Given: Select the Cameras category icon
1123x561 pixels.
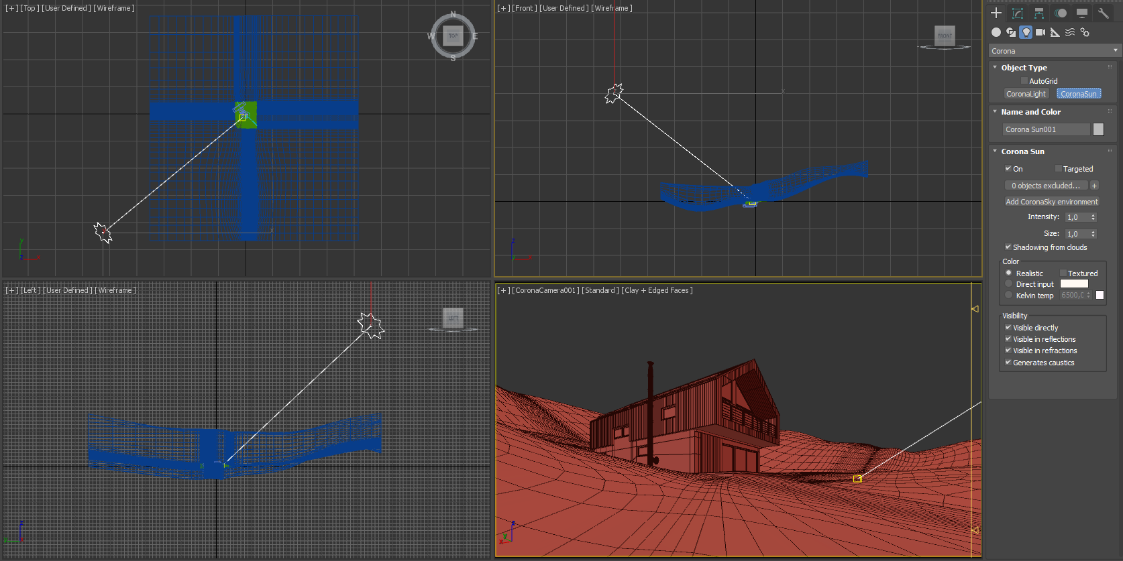Looking at the screenshot, I should tap(1040, 32).
